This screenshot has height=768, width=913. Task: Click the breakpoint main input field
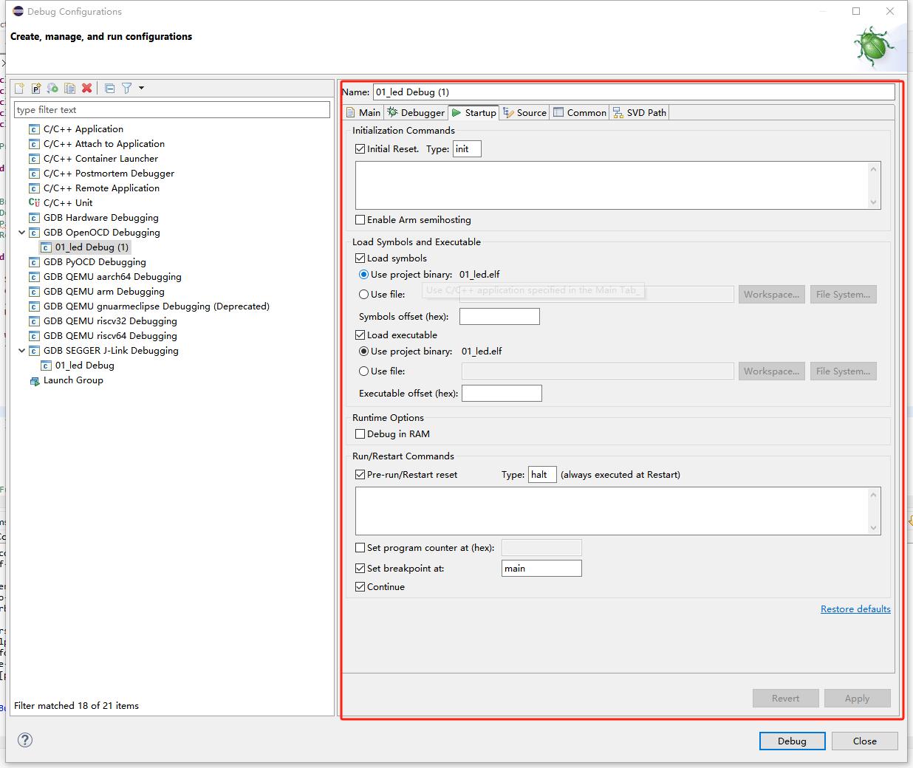click(541, 568)
